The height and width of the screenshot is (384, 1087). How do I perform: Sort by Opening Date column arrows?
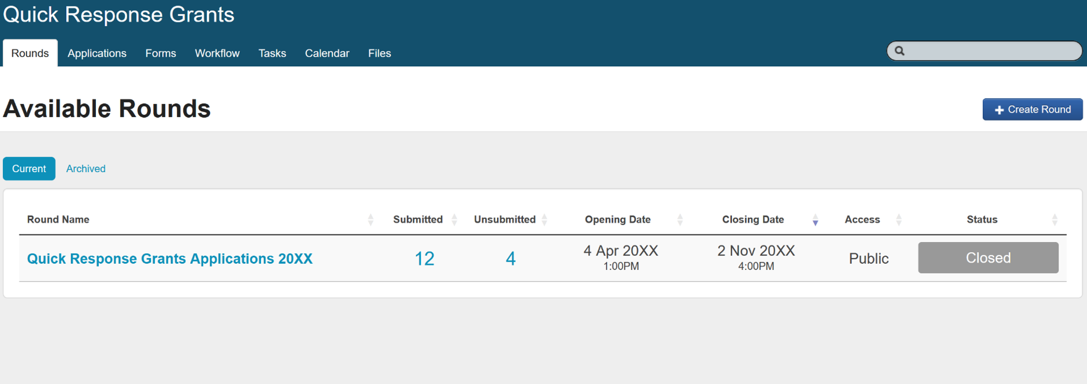click(x=680, y=220)
